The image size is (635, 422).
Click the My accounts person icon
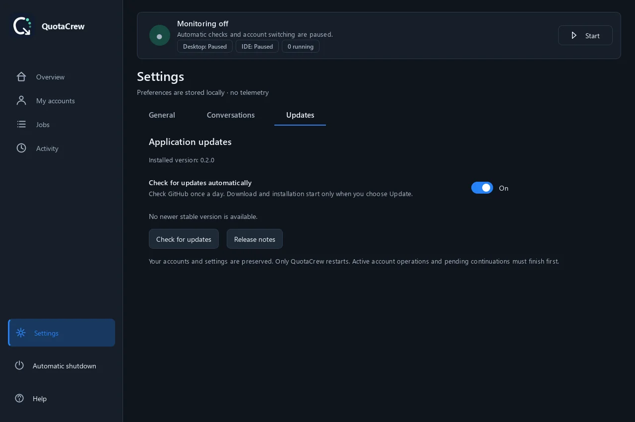click(x=21, y=100)
